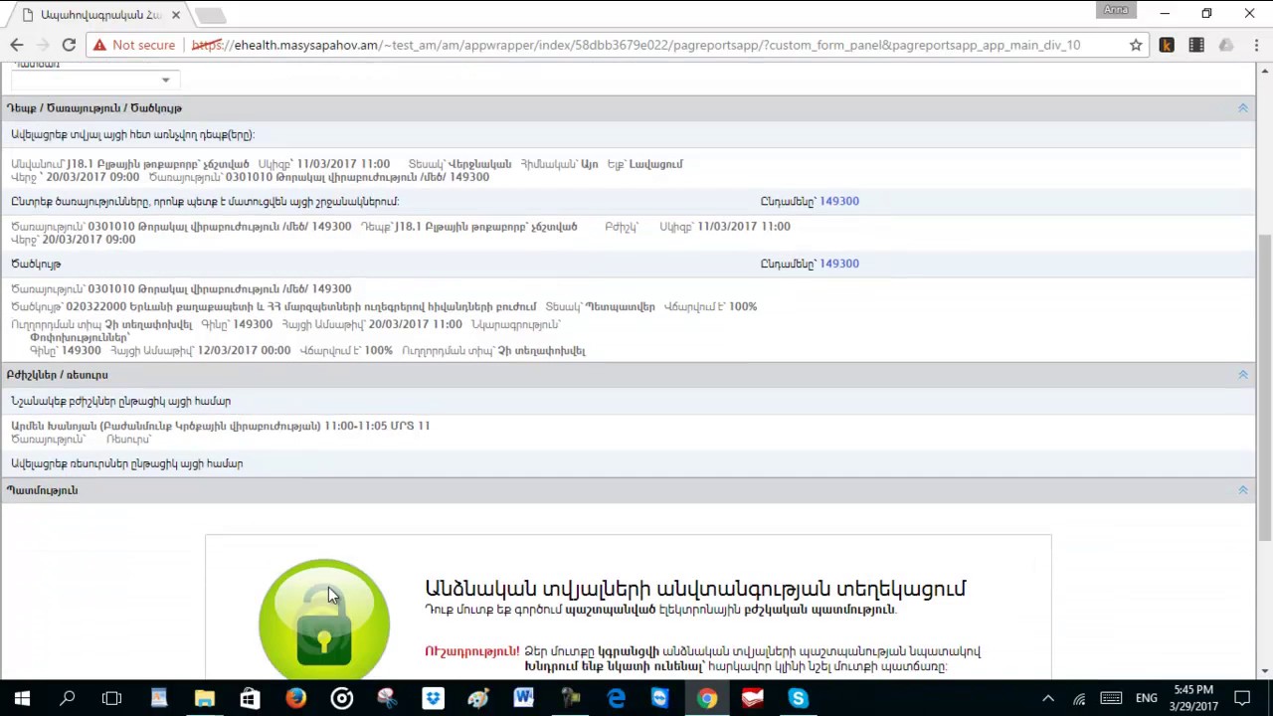Open Skype from the taskbar
This screenshot has width=1273, height=716.
[798, 698]
